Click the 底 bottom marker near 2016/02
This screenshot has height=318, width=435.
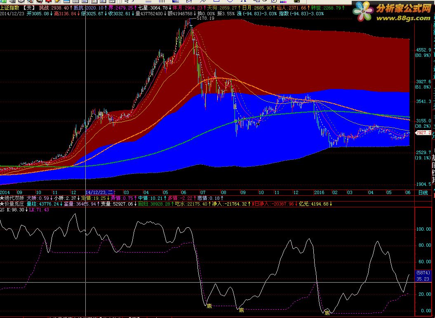327,313
